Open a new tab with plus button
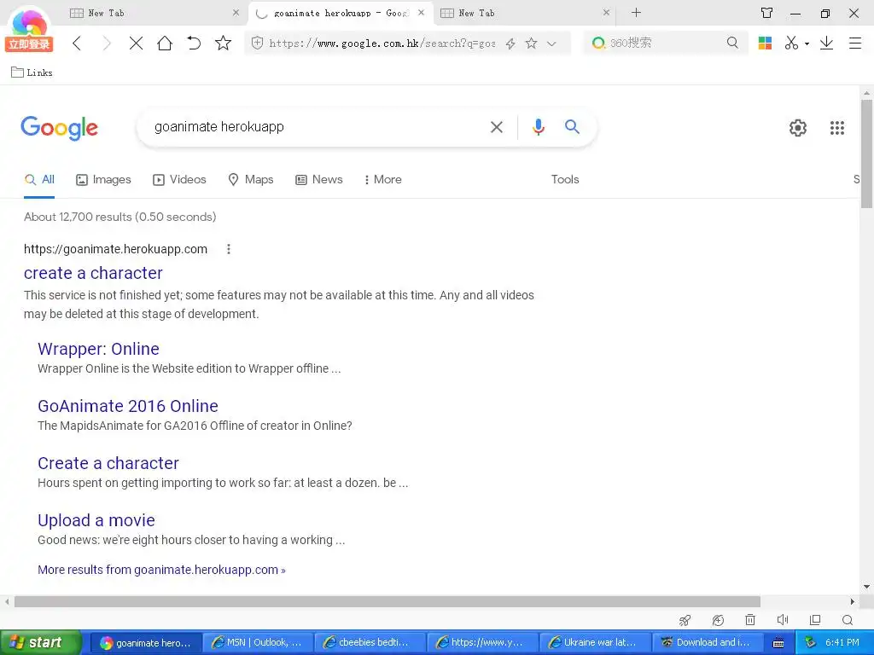 tap(636, 12)
